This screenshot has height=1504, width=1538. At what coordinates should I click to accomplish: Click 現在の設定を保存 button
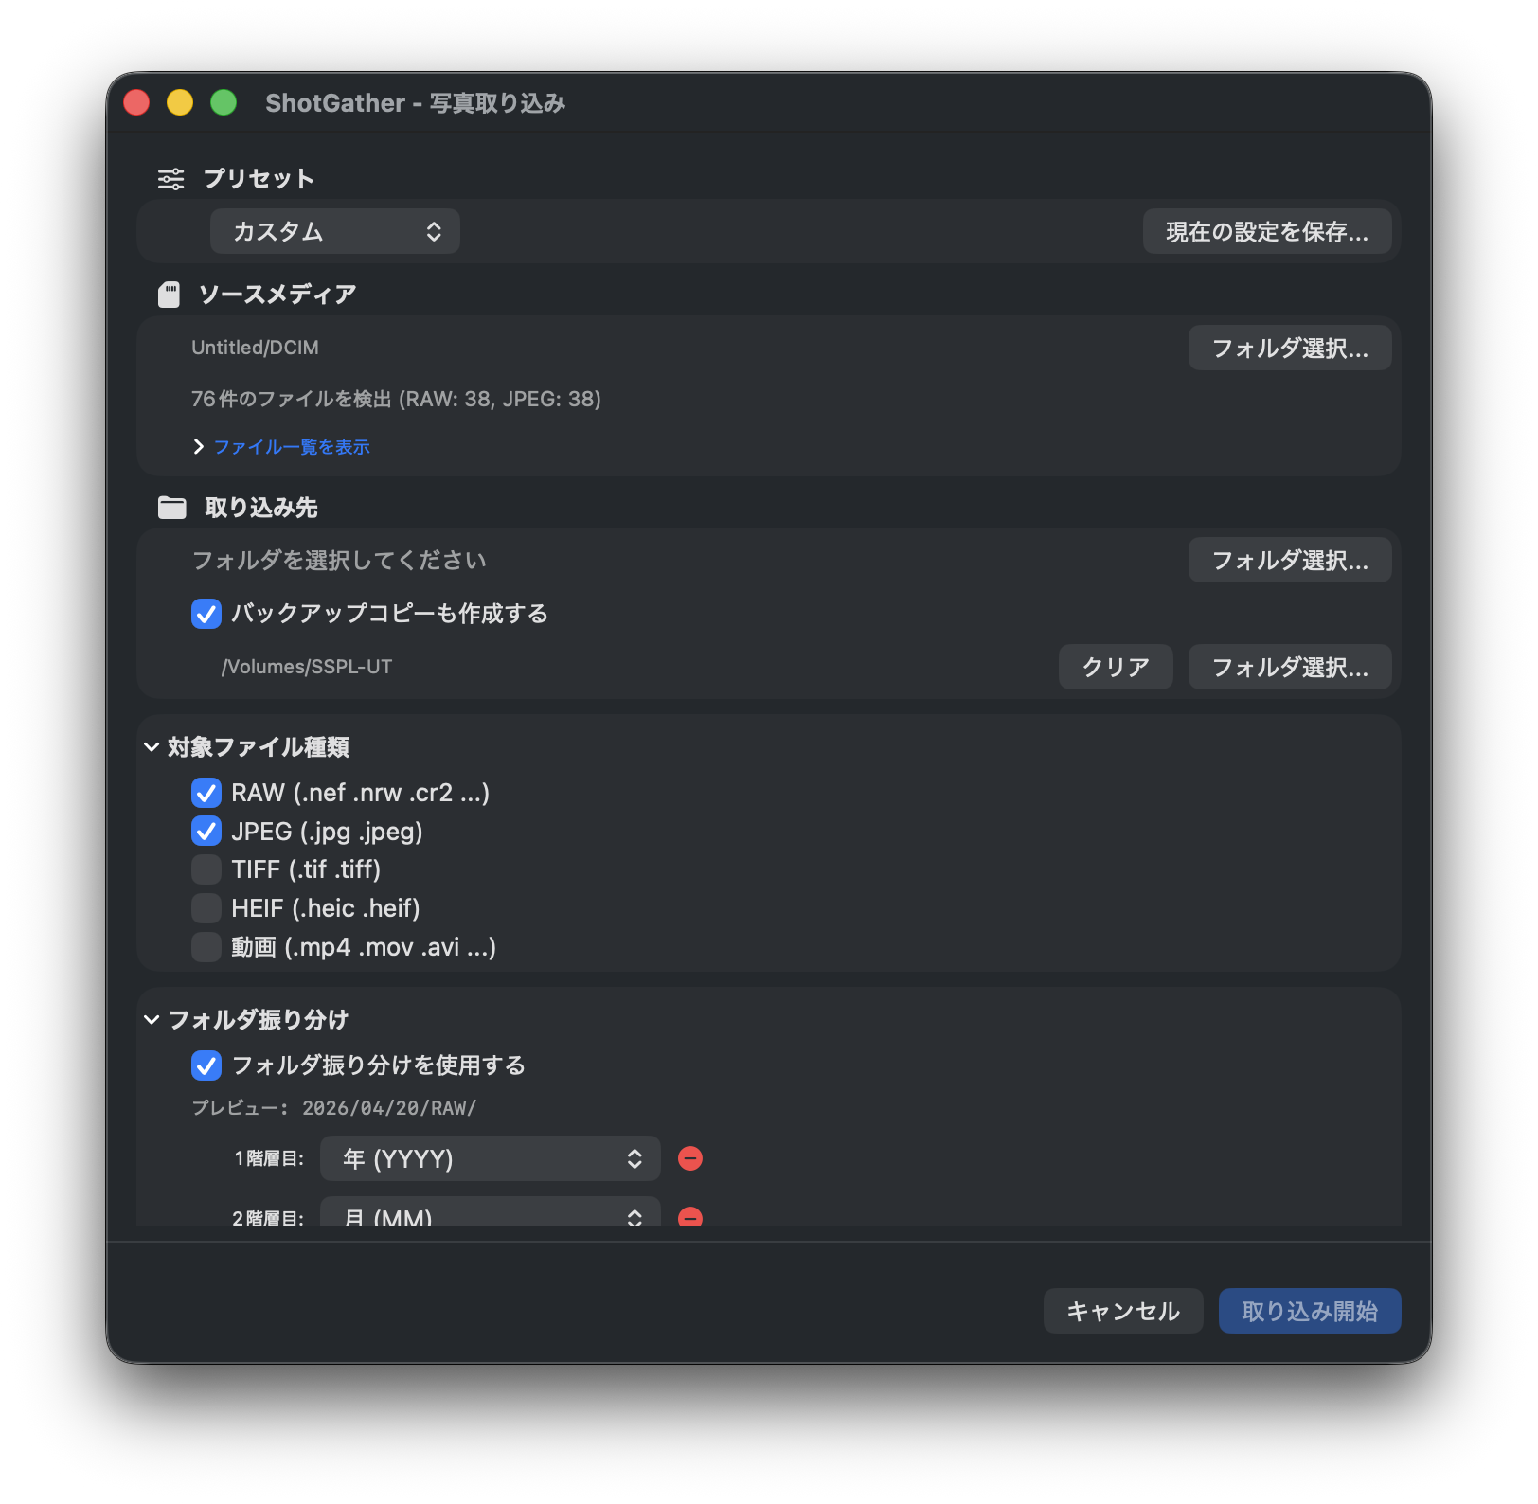(x=1268, y=230)
